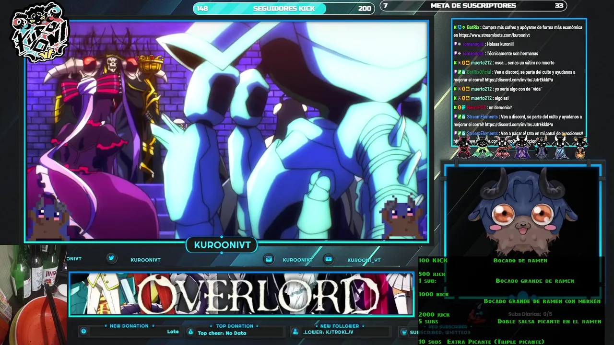
Task: Click the Seguidores Kick progress bar
Action: point(284,8)
